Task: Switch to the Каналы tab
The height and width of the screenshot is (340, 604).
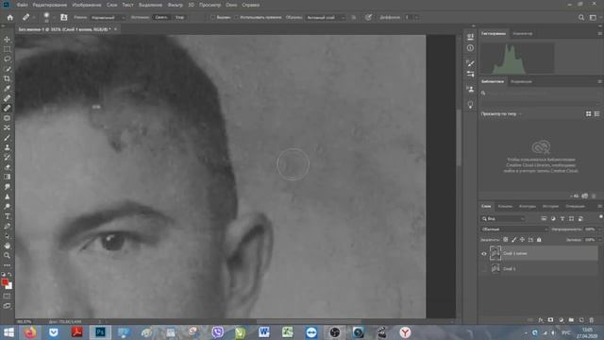Action: pyautogui.click(x=505, y=206)
